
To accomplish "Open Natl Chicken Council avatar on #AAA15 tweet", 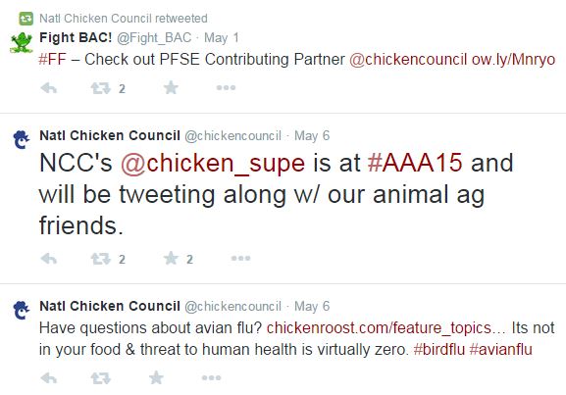I will [x=22, y=139].
